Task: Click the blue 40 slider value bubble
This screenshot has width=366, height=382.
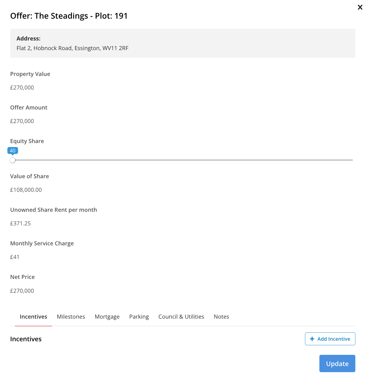Action: pyautogui.click(x=13, y=151)
